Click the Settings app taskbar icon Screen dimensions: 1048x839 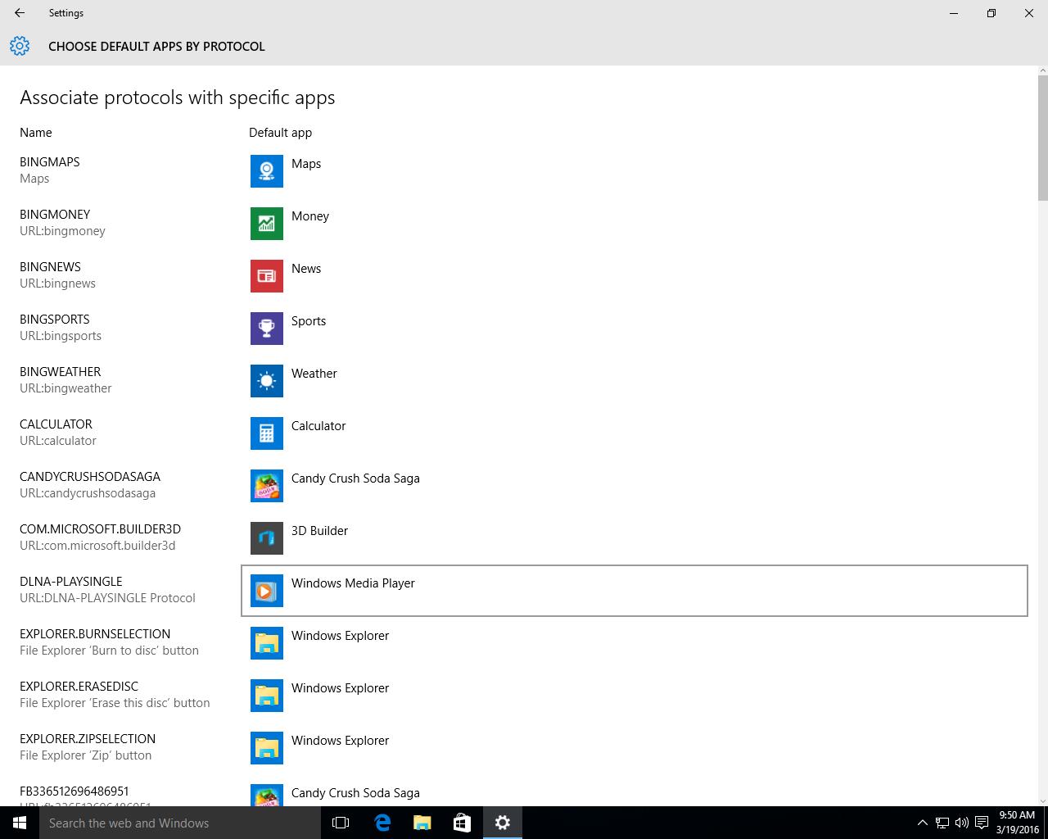[x=502, y=823]
